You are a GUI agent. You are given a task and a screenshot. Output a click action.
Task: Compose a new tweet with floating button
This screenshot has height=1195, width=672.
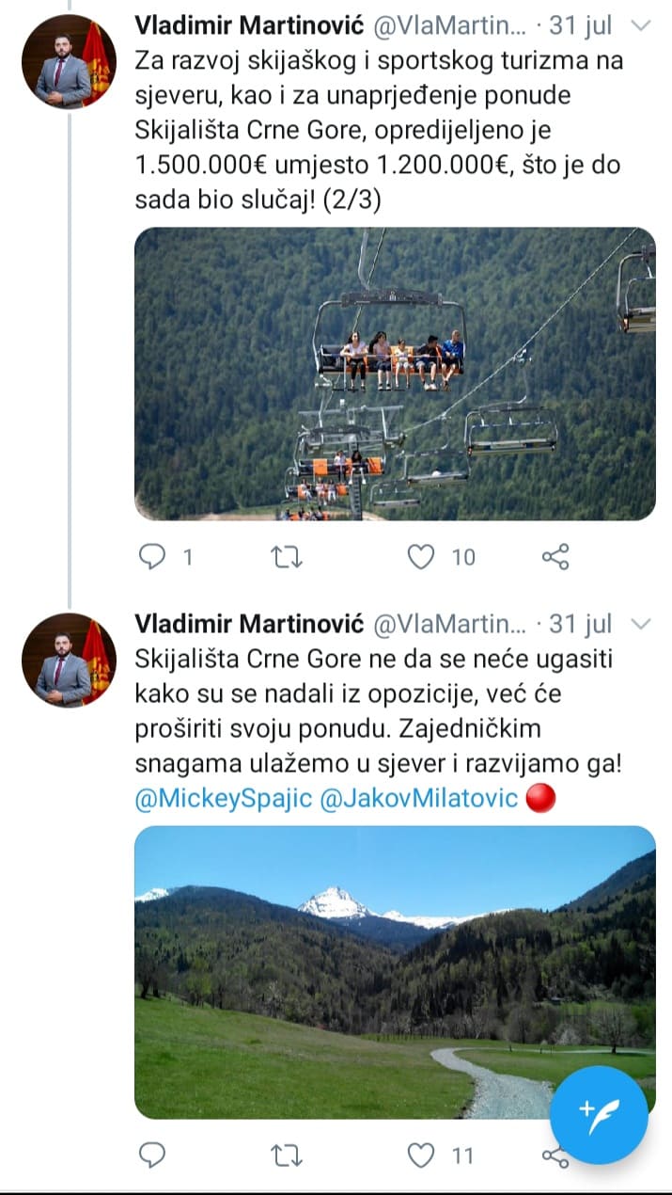point(599,1114)
